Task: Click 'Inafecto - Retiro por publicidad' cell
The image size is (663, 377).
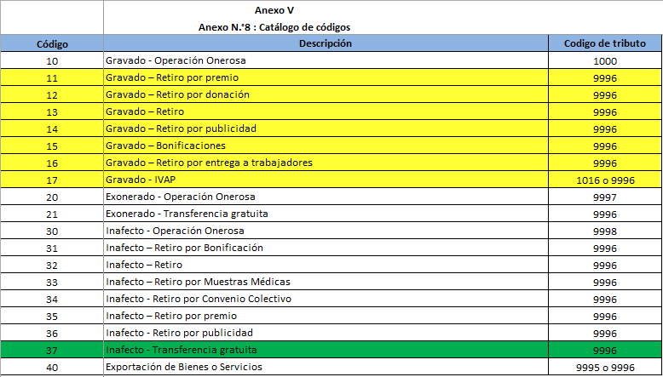Action: [x=326, y=333]
